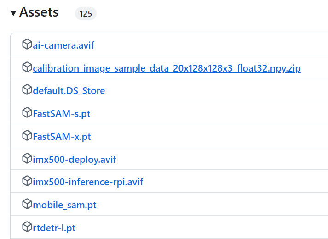The width and height of the screenshot is (328, 239).
Task: Open the imx500-deploy.avif link
Action: 75,160
